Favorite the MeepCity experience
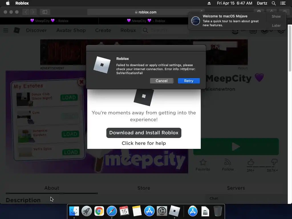The width and height of the screenshot is (292, 219). 203,165
